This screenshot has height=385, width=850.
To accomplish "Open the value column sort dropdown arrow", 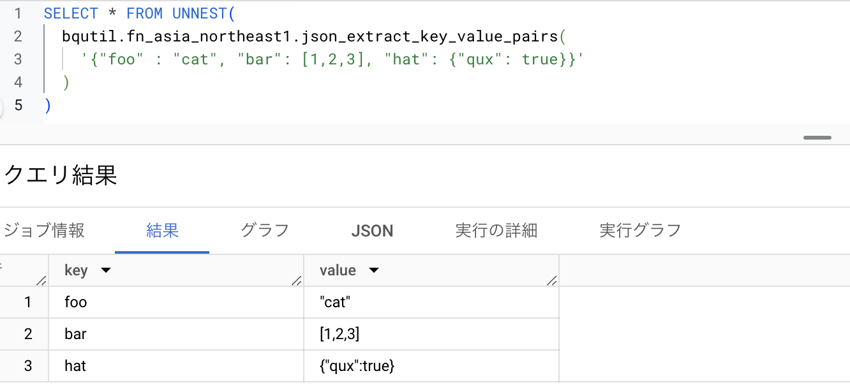I will (374, 270).
